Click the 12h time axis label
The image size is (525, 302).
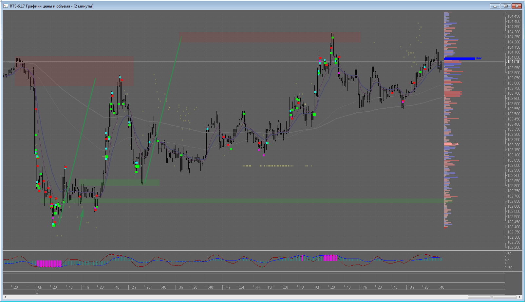coord(133,287)
